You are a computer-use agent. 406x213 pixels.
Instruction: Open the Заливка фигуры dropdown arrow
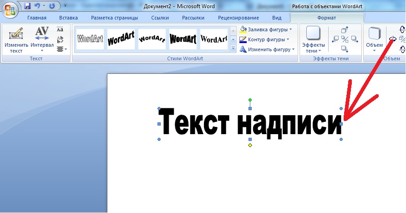click(290, 29)
